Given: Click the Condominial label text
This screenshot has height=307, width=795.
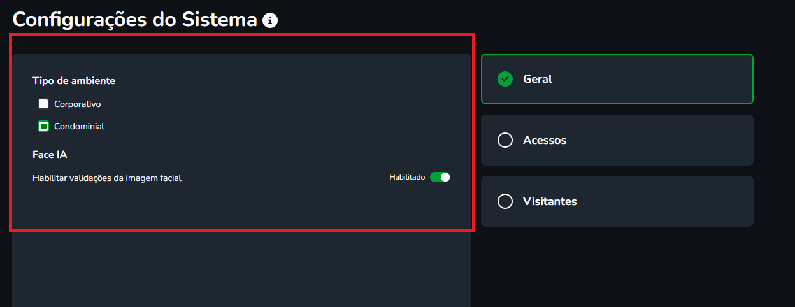Looking at the screenshot, I should click(x=79, y=126).
